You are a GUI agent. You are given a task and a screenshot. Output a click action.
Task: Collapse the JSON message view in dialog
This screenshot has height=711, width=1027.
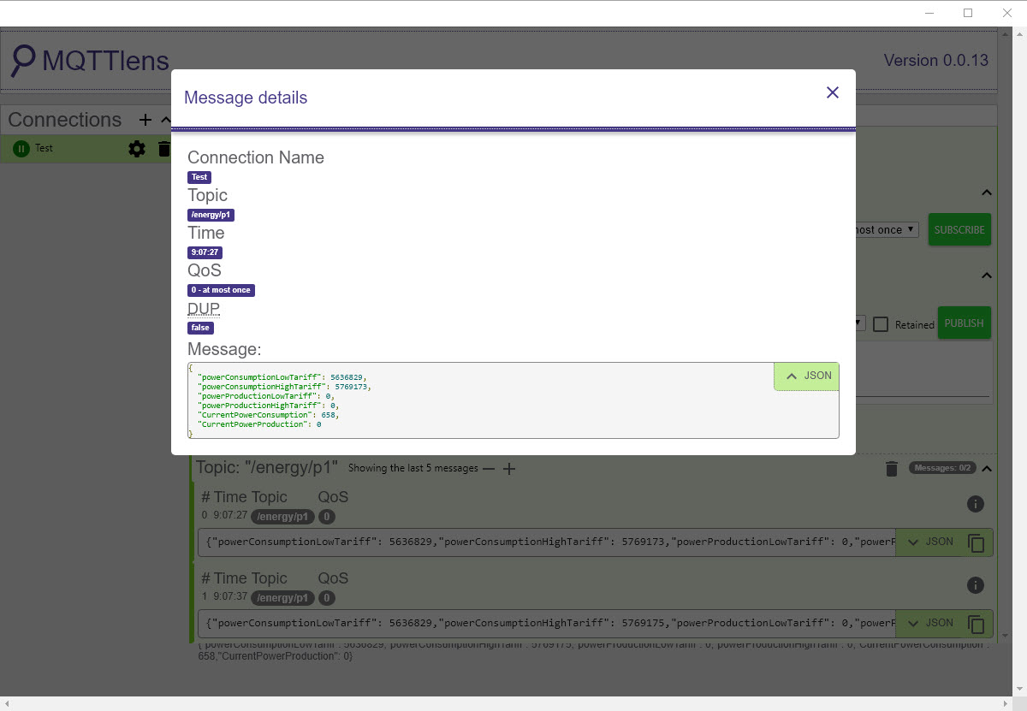click(807, 376)
